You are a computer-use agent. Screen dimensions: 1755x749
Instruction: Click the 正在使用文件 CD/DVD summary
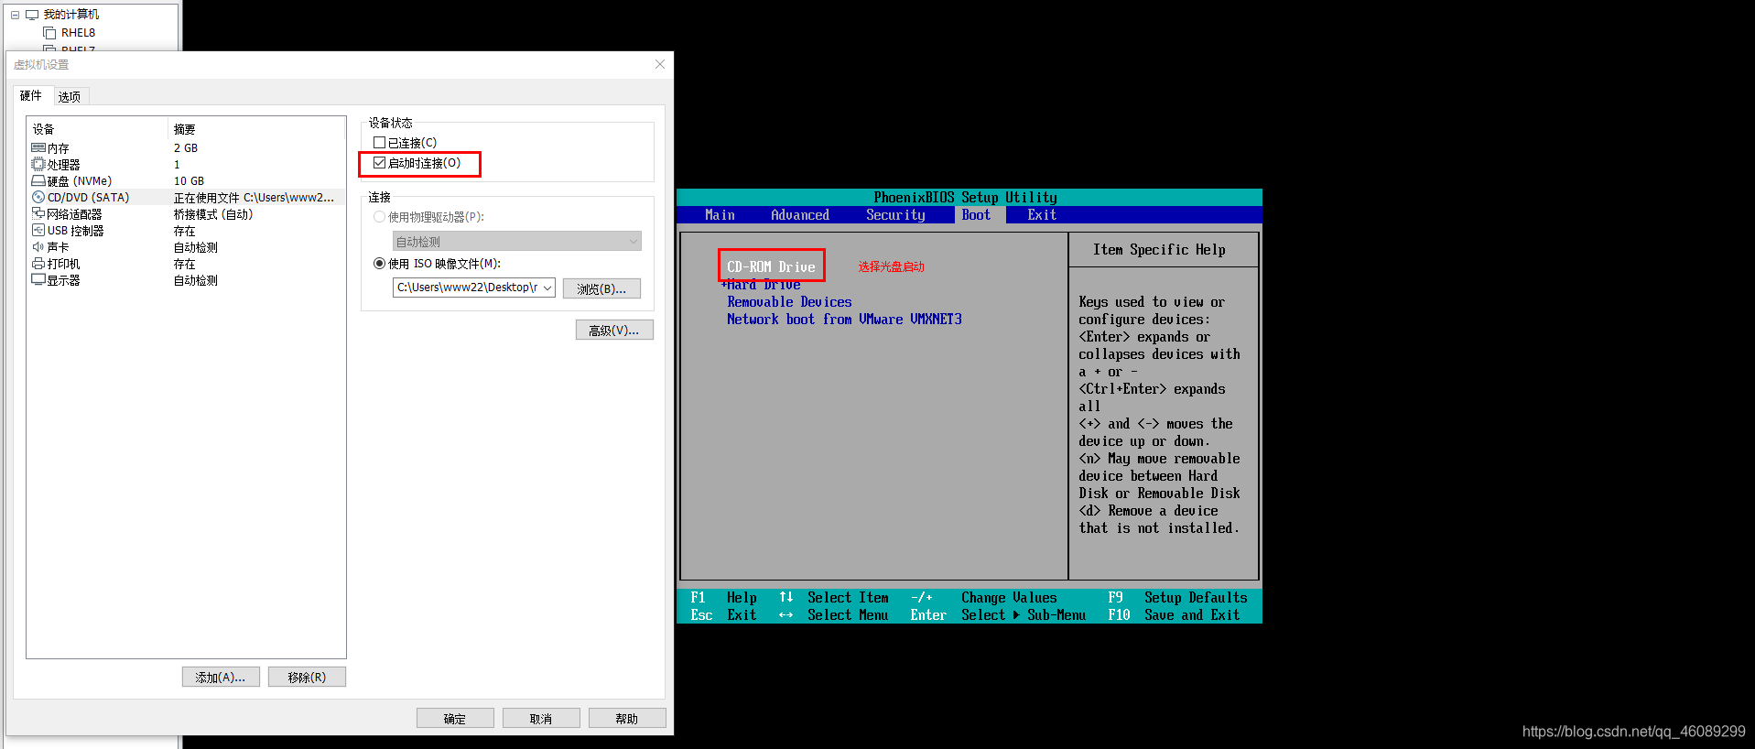(255, 198)
